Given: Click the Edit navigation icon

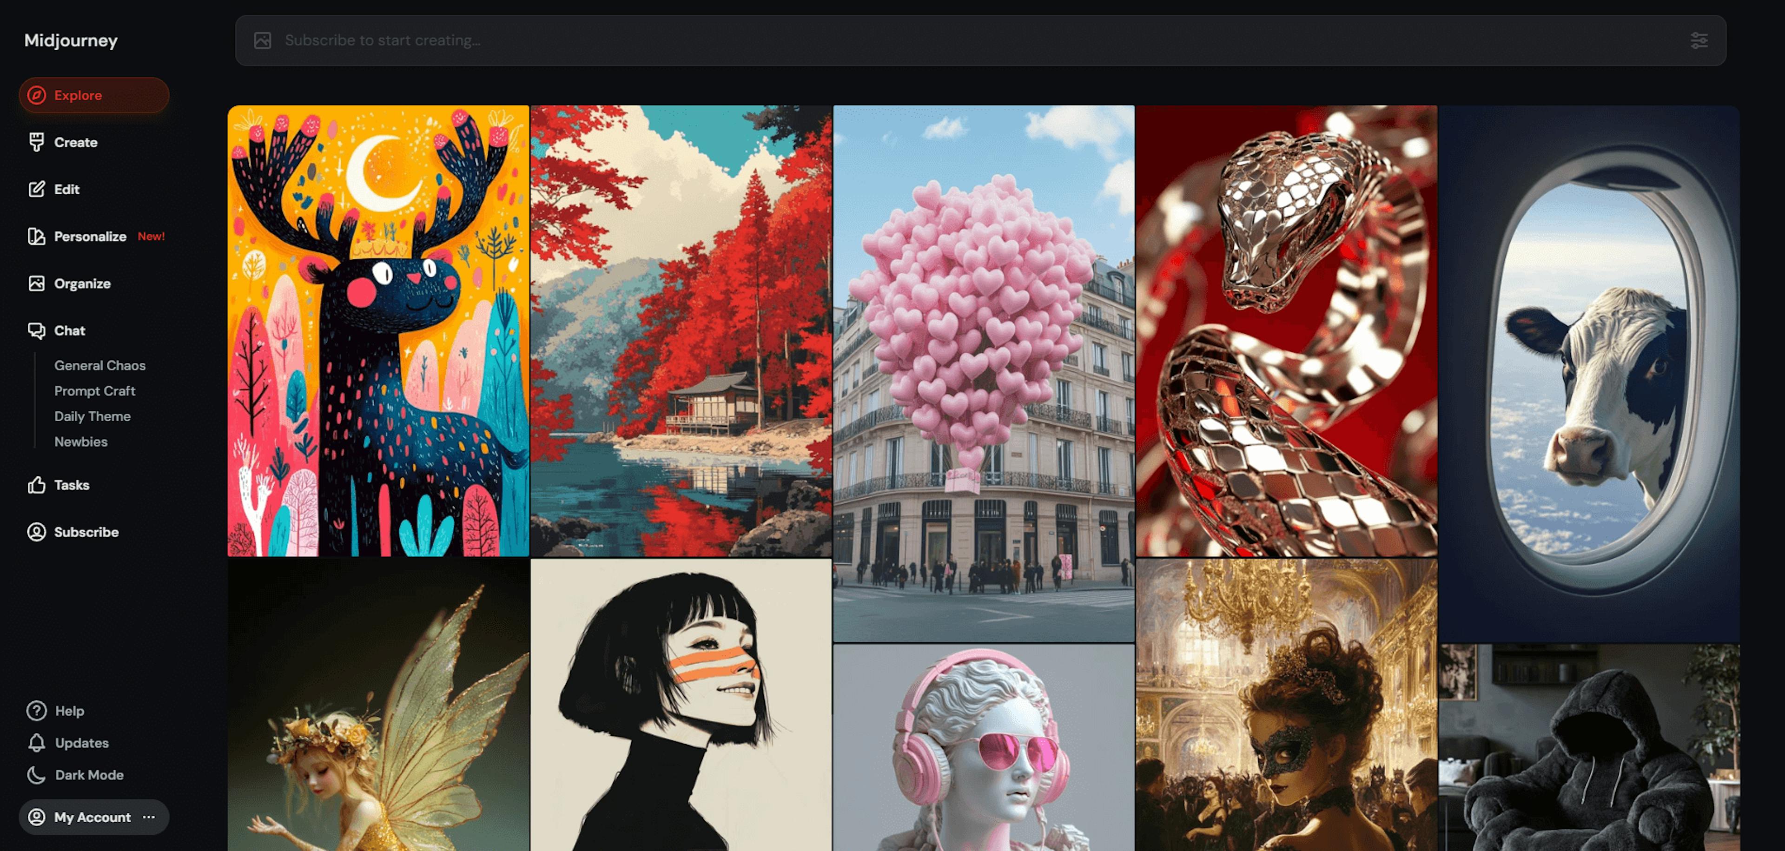Looking at the screenshot, I should (x=35, y=189).
